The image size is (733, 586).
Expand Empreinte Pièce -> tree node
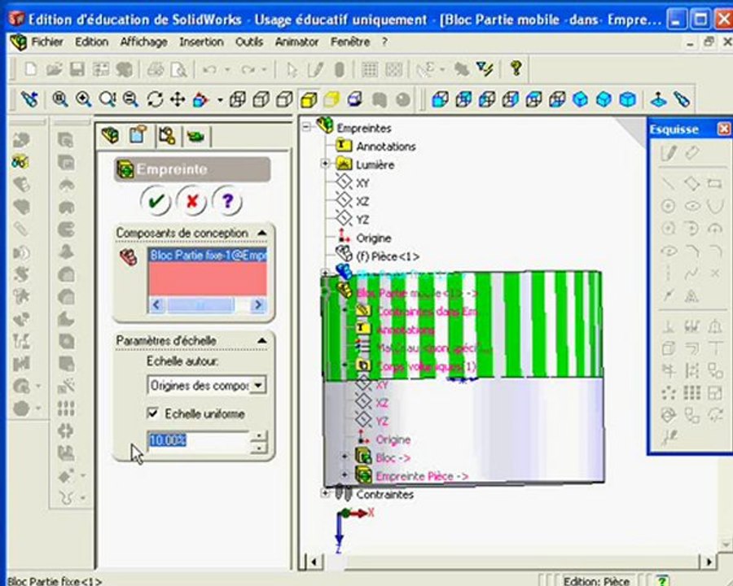coord(345,474)
